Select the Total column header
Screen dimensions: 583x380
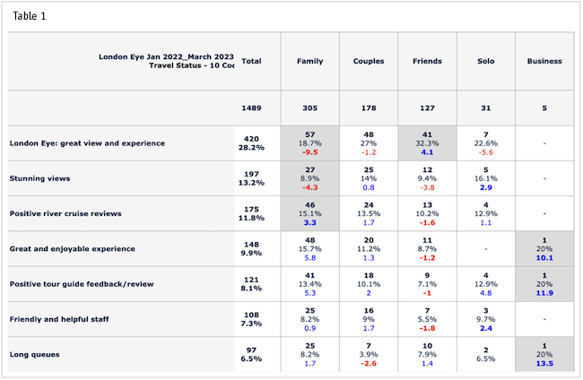pos(252,62)
